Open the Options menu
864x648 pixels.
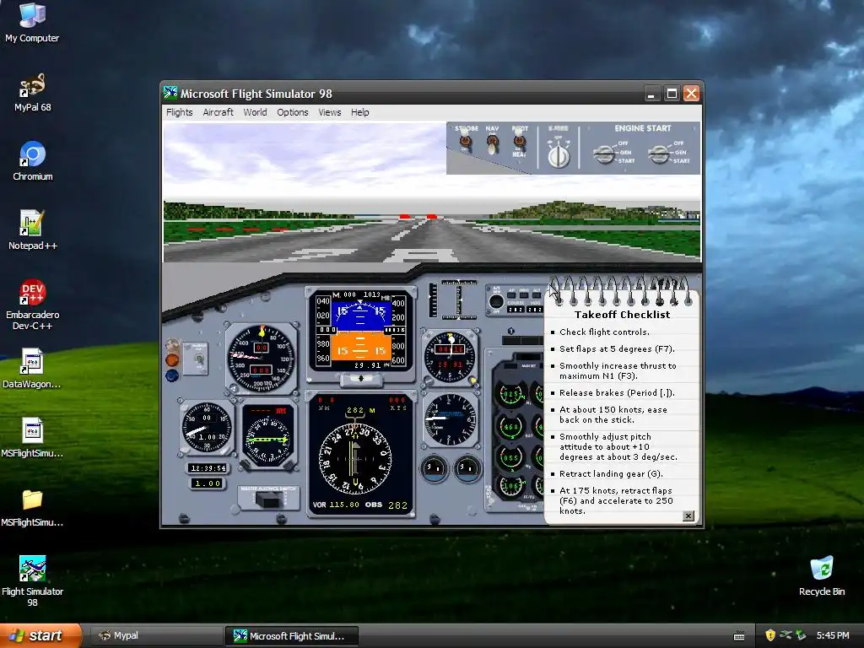[293, 112]
